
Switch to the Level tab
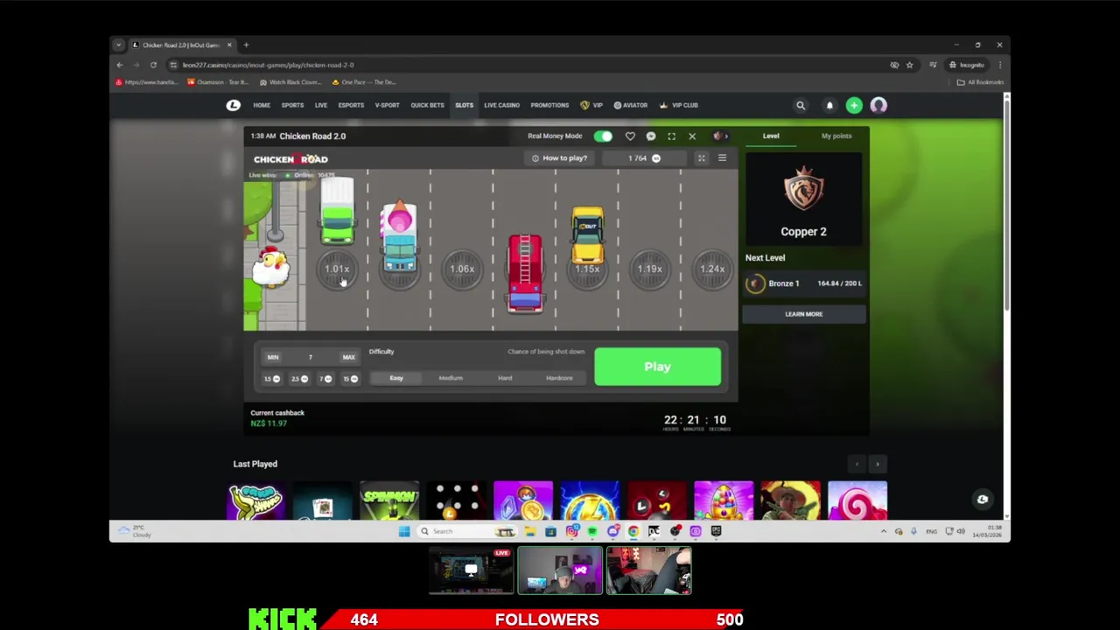click(771, 136)
